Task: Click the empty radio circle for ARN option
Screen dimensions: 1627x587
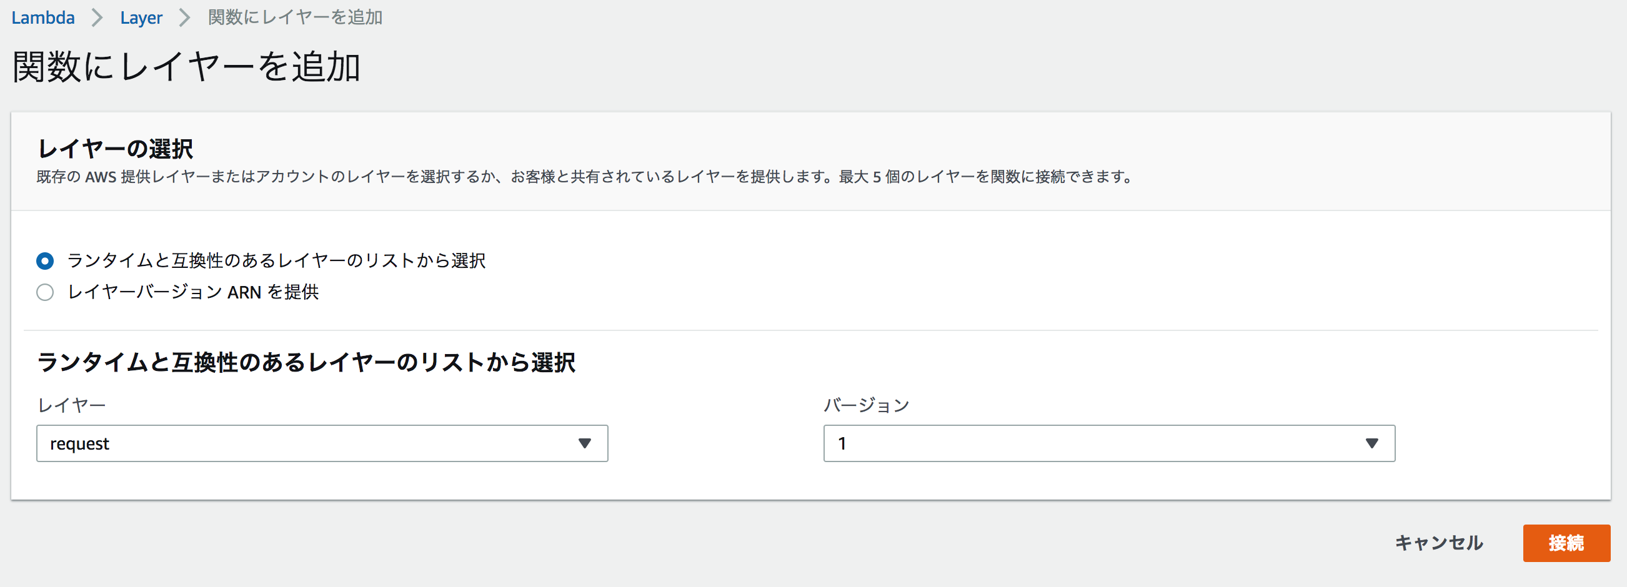Action: coord(45,292)
